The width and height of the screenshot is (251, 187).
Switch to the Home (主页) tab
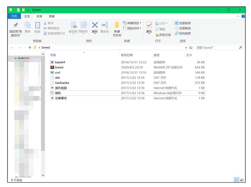(x=27, y=16)
